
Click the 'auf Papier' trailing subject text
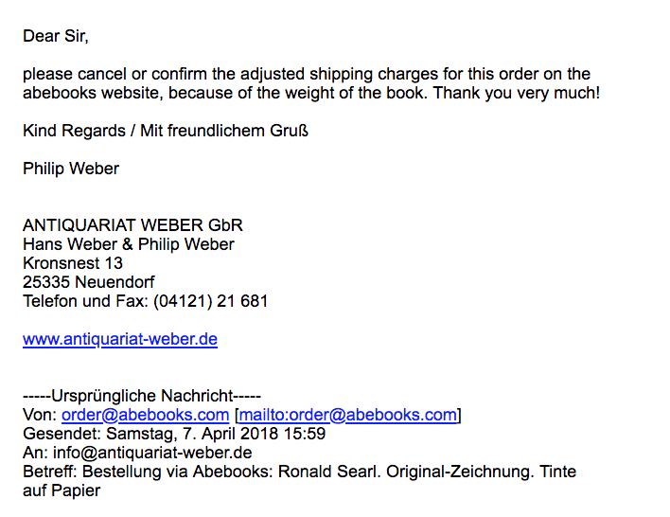tap(62, 490)
